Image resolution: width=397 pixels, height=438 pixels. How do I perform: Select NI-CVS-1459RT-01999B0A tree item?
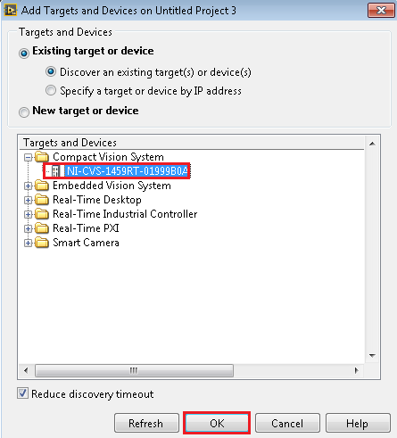click(127, 171)
